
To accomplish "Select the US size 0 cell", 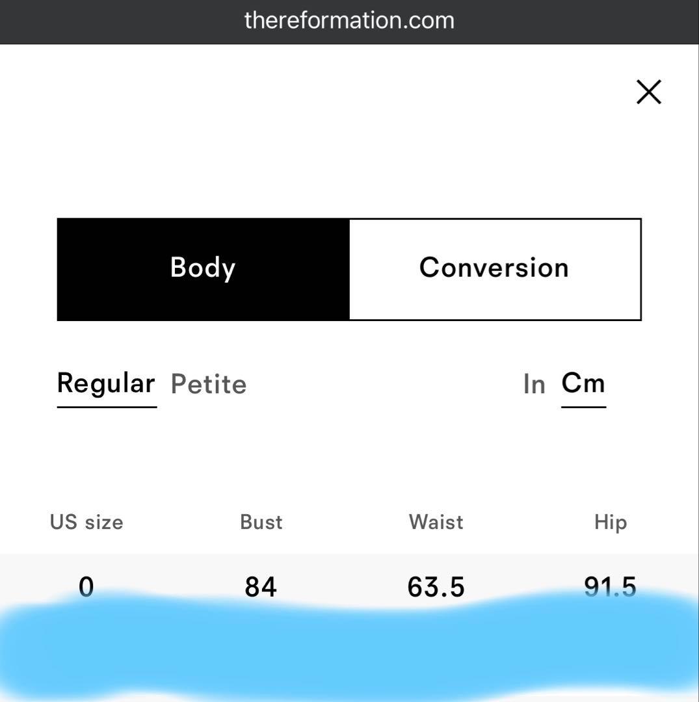I will click(86, 587).
